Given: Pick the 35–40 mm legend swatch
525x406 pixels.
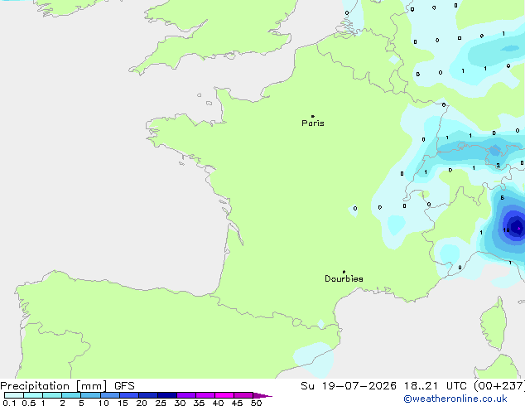Looking at the screenshot, I should (205, 395).
